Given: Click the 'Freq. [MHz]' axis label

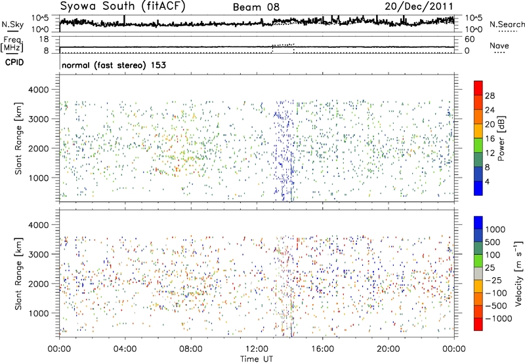Looking at the screenshot, I should [x=12, y=44].
